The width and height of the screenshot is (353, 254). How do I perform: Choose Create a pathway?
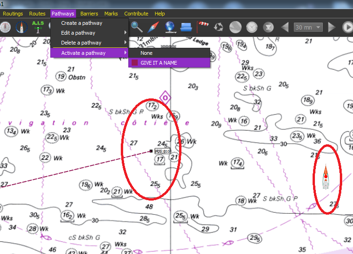tap(81, 23)
